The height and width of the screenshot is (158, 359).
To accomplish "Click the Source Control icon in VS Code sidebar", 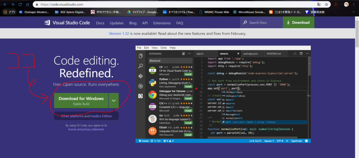I will (141, 76).
